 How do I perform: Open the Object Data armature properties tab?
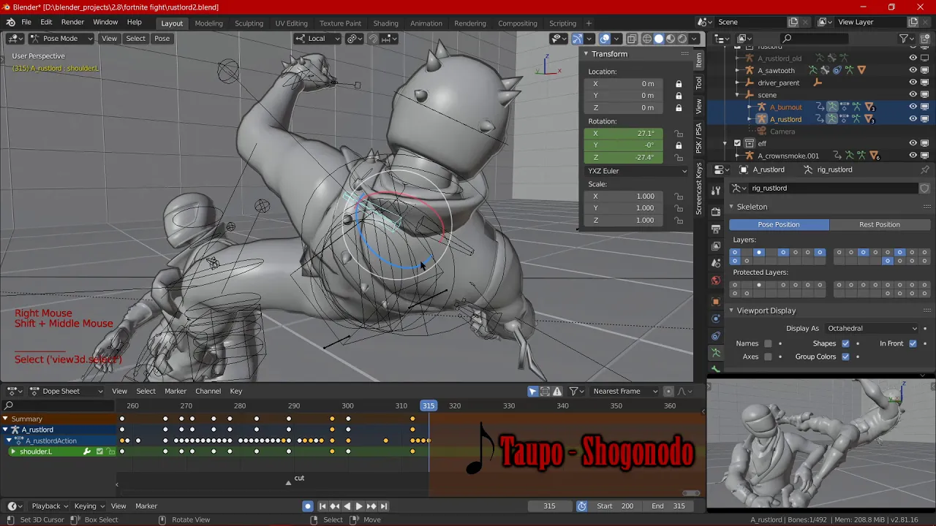point(716,353)
